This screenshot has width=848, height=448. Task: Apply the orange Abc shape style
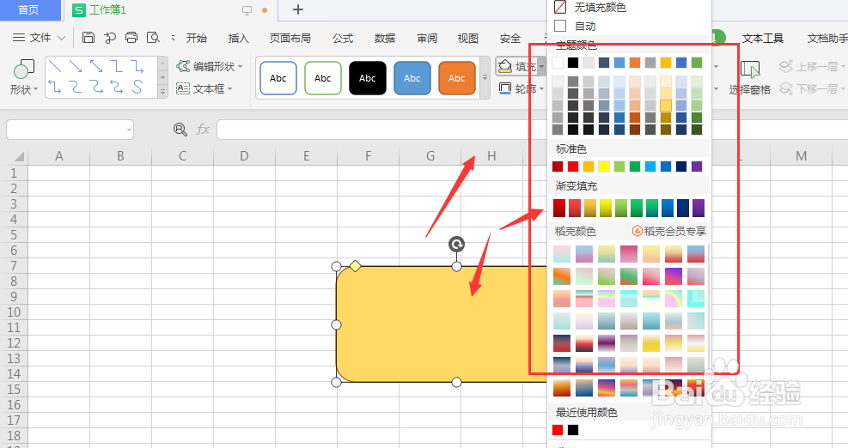click(x=457, y=78)
